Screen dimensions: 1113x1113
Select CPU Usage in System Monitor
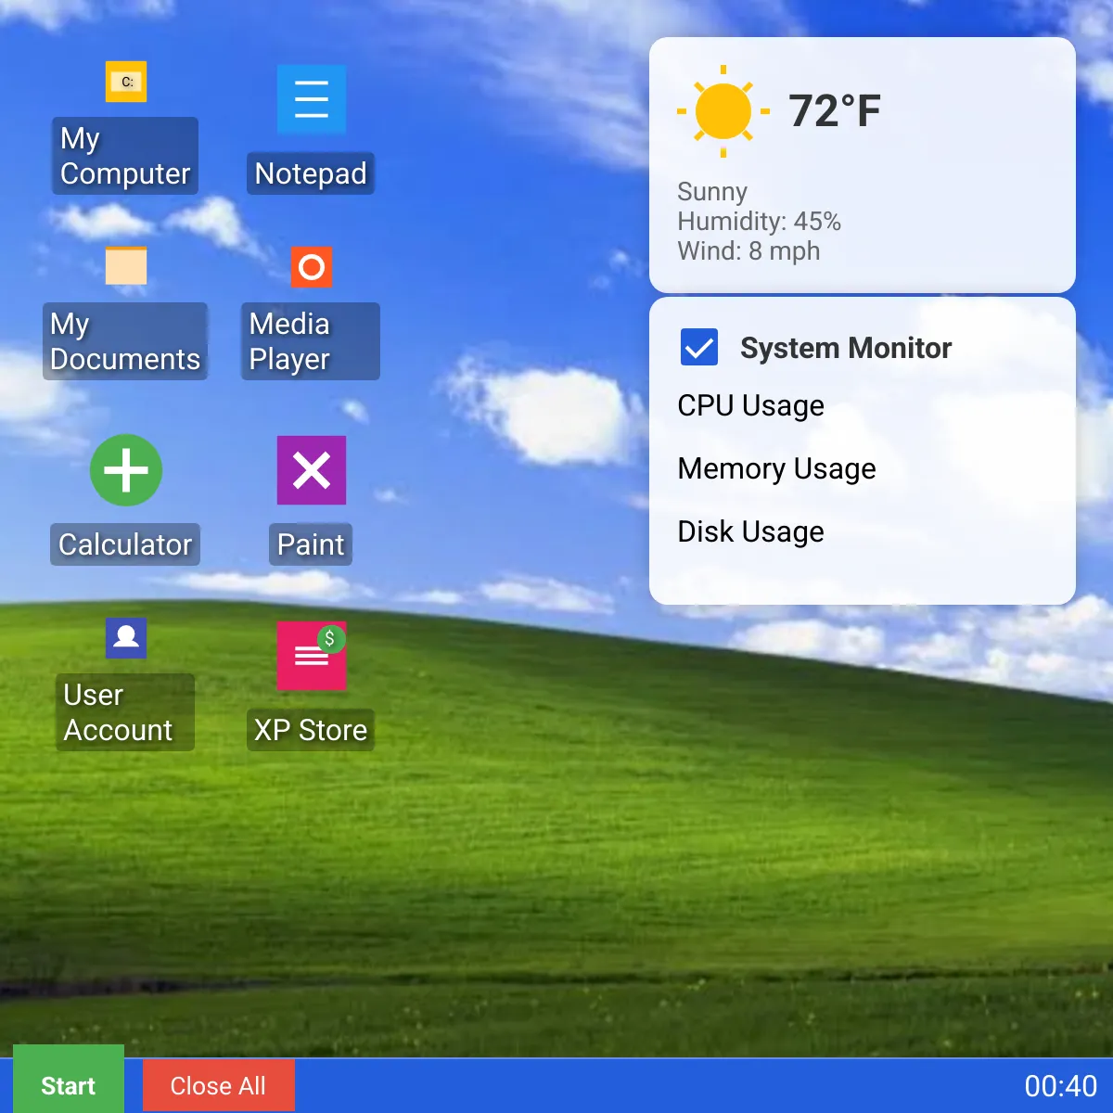point(751,405)
